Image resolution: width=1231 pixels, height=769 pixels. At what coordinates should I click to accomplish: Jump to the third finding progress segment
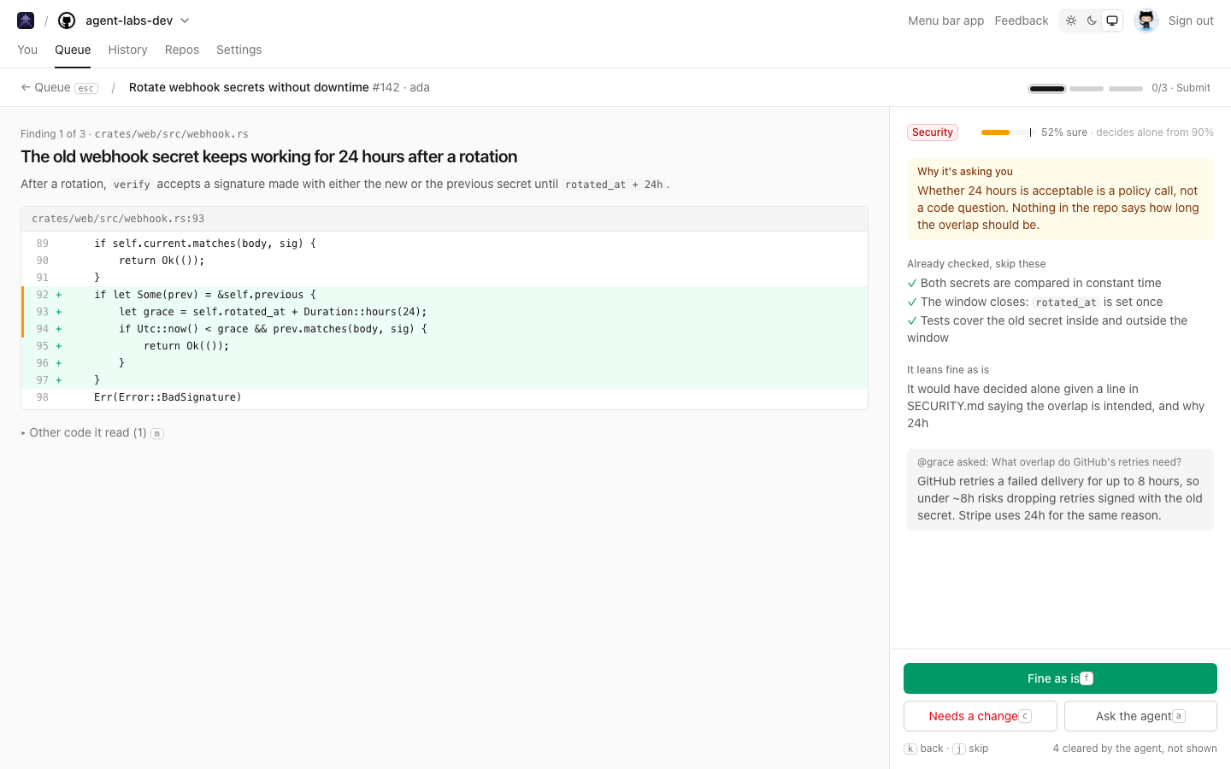tap(1126, 88)
